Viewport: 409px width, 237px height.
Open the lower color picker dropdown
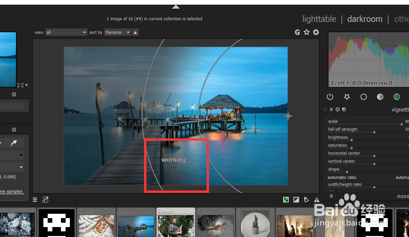12,167
